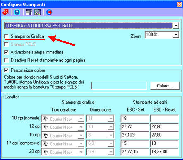This screenshot has height=160, width=183.
Task: Click the round red-blue arrow toolbar icon
Action: 49,12
